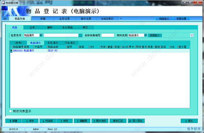Click the X 退出 button
The width and height of the screenshot is (204, 133).
coord(189,121)
